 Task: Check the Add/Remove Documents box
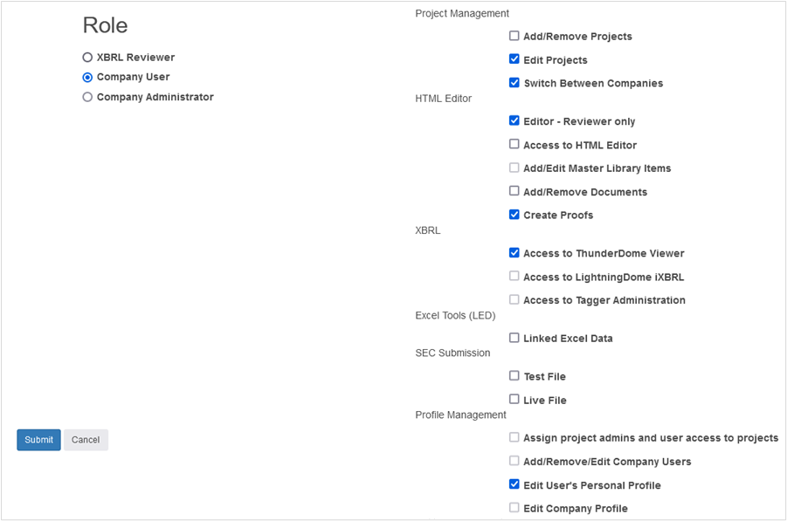[514, 191]
